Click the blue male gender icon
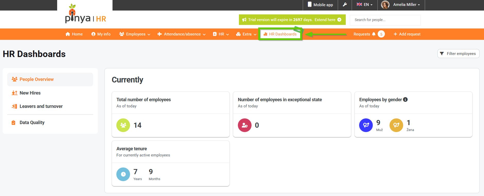The height and width of the screenshot is (196, 484). (366, 125)
